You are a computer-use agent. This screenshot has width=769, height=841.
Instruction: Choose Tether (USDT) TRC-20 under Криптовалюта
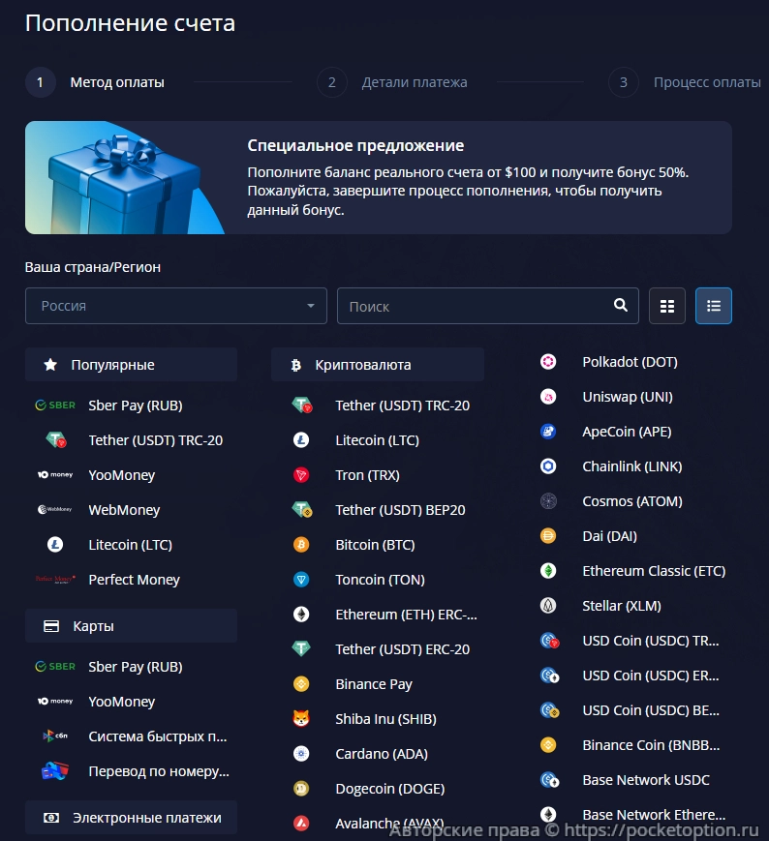pos(402,405)
